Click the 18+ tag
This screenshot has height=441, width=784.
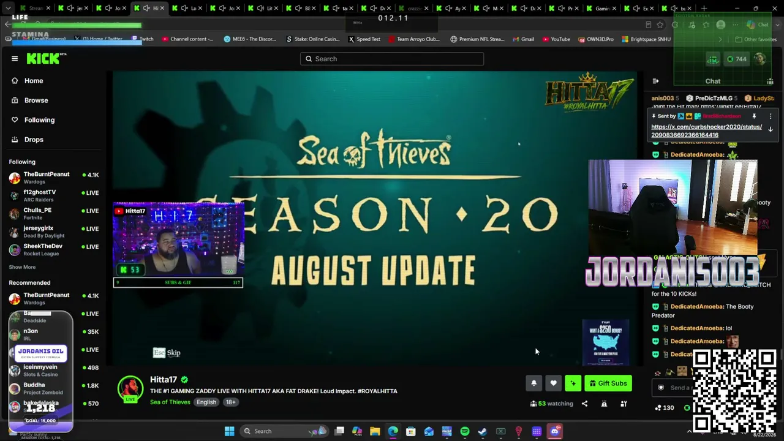230,402
